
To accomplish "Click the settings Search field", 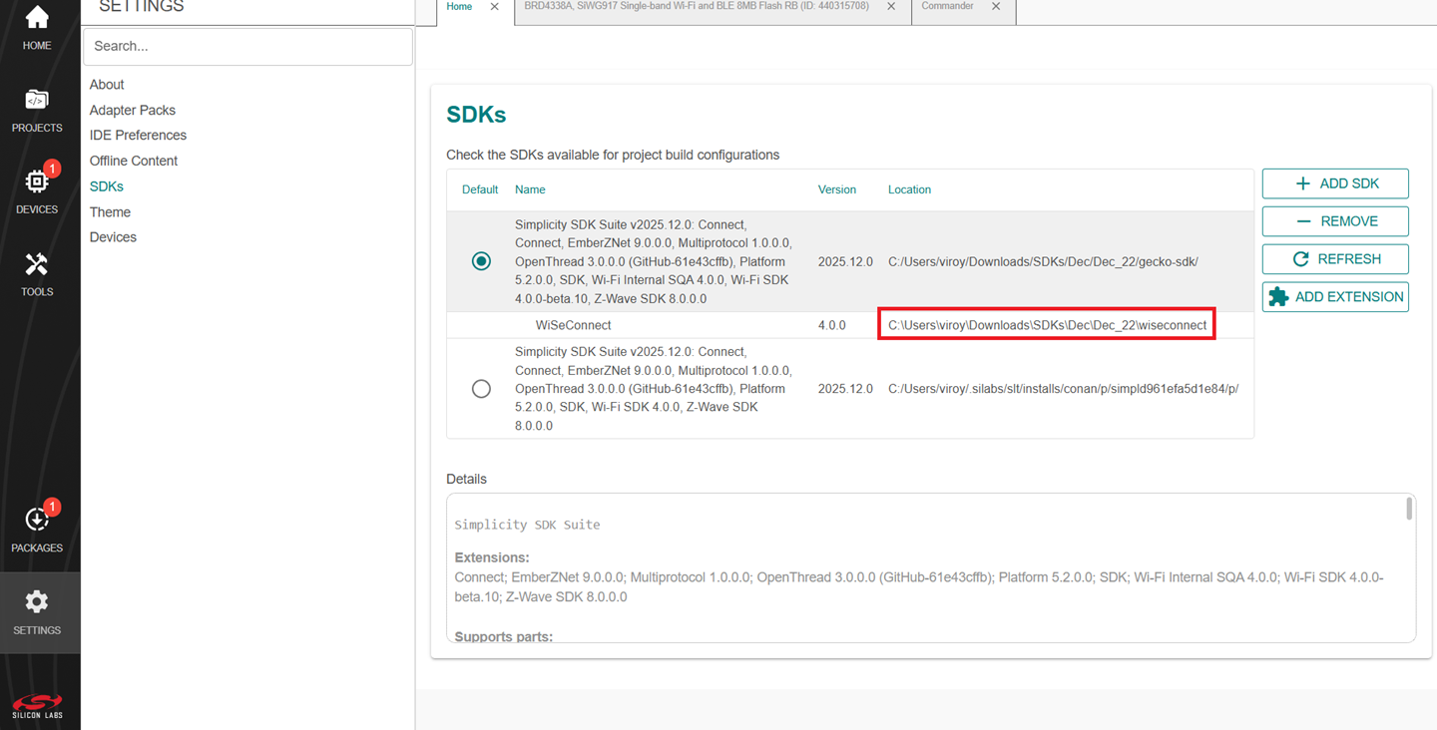I will pos(247,46).
